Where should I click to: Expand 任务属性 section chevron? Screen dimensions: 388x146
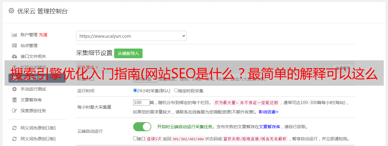pos(97,67)
